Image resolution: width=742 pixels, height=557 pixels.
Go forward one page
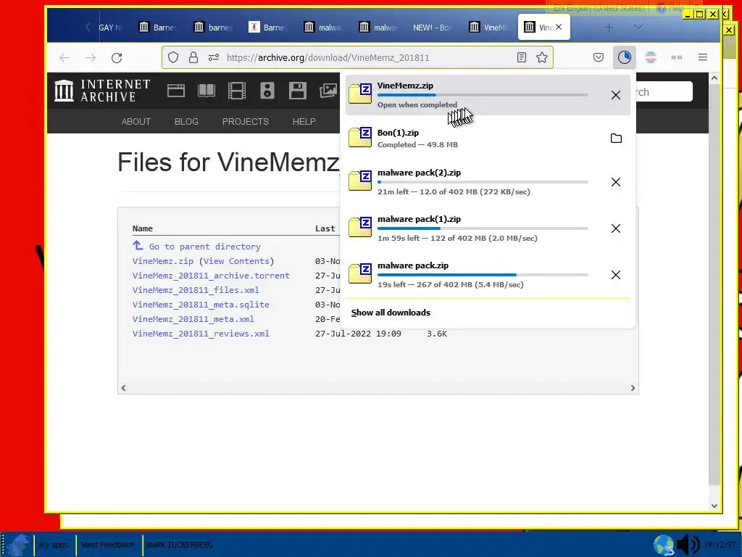(91, 58)
